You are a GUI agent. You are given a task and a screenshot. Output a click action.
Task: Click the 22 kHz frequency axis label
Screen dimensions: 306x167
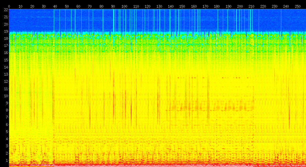[x=6, y=10]
